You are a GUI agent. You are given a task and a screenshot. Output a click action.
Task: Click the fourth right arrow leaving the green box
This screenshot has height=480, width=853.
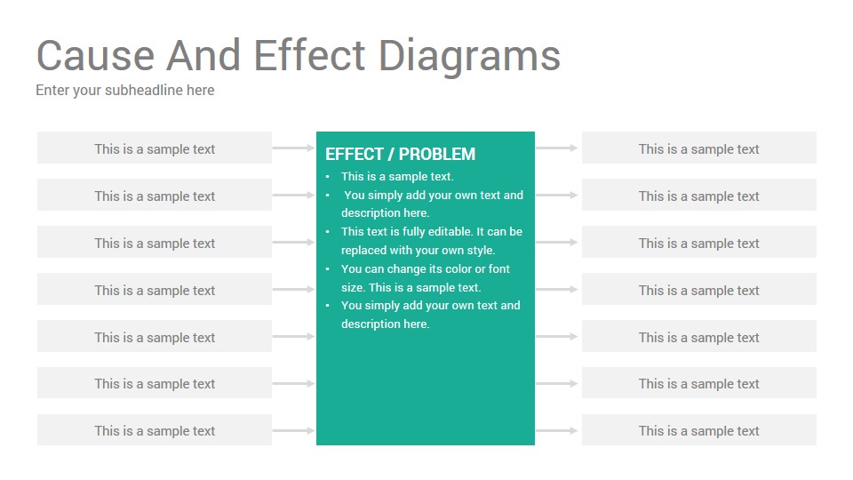click(x=556, y=289)
